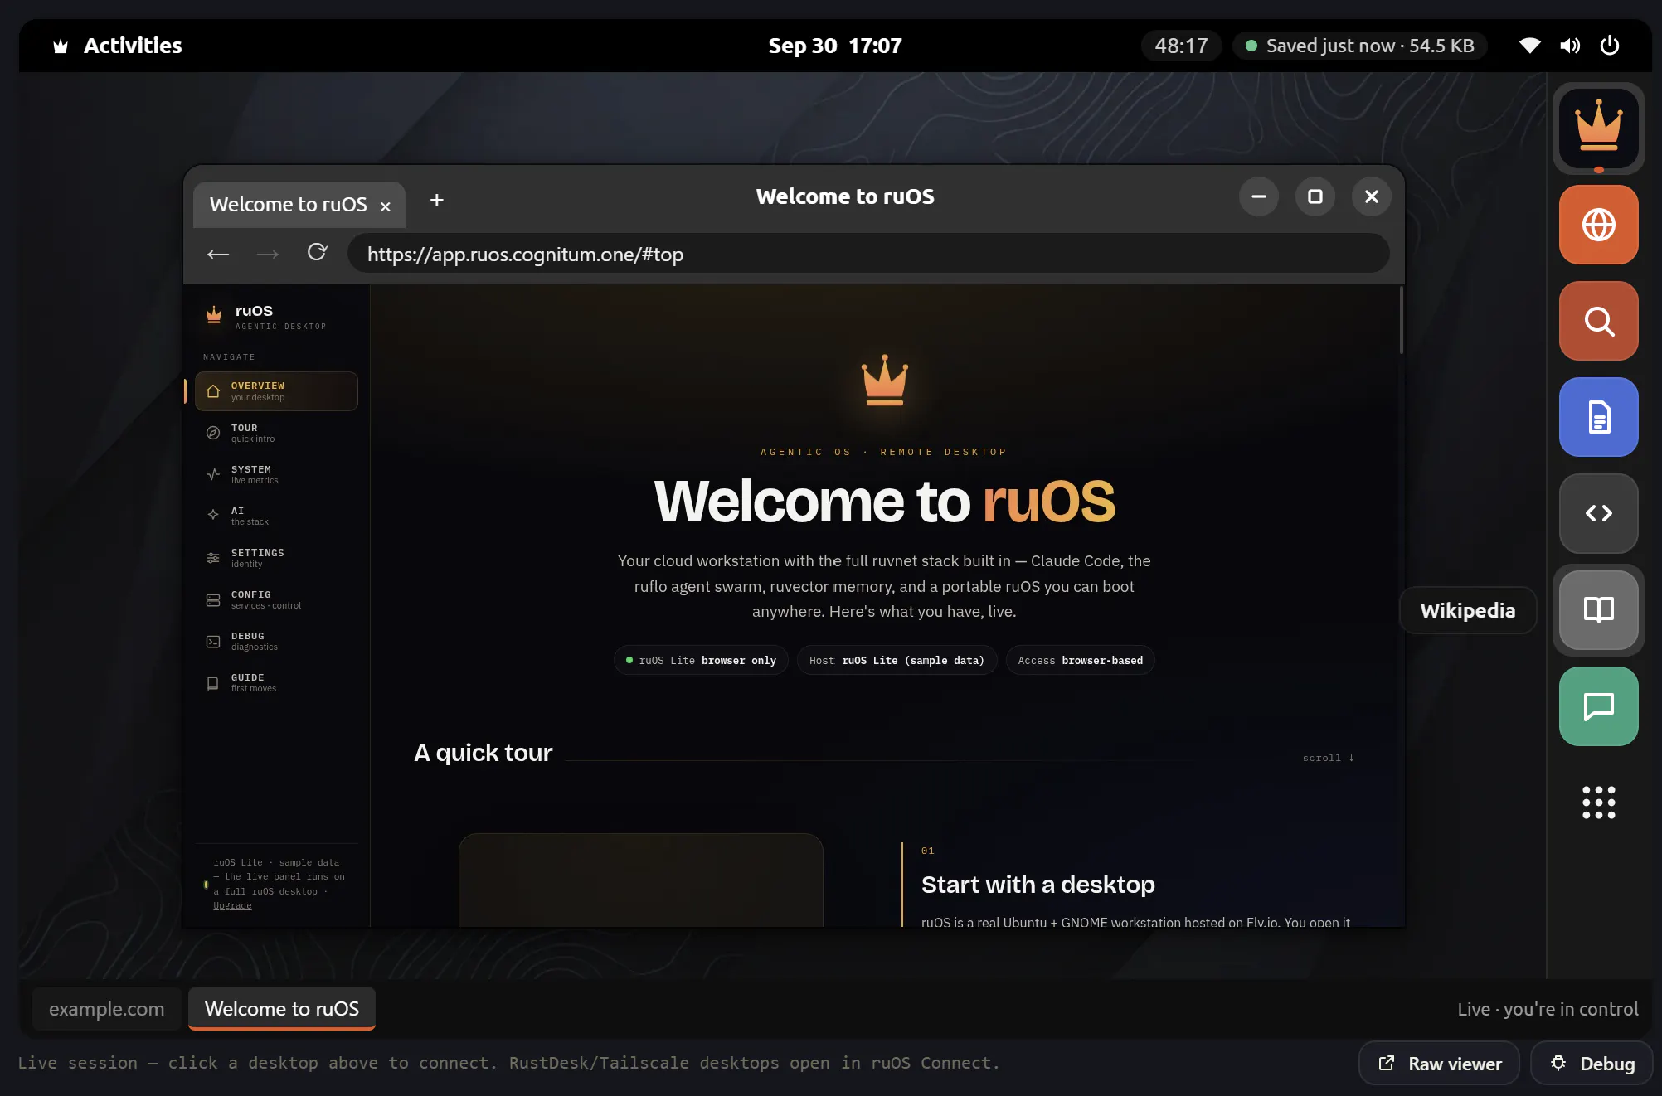
Task: Open the blue document dock app
Action: (x=1598, y=417)
